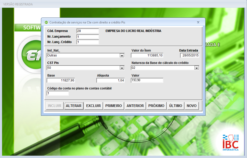Click the Natureza da Base de cálculo label

point(160,63)
